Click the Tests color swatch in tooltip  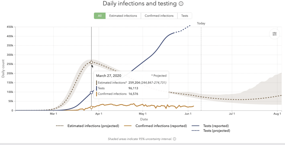(97, 88)
